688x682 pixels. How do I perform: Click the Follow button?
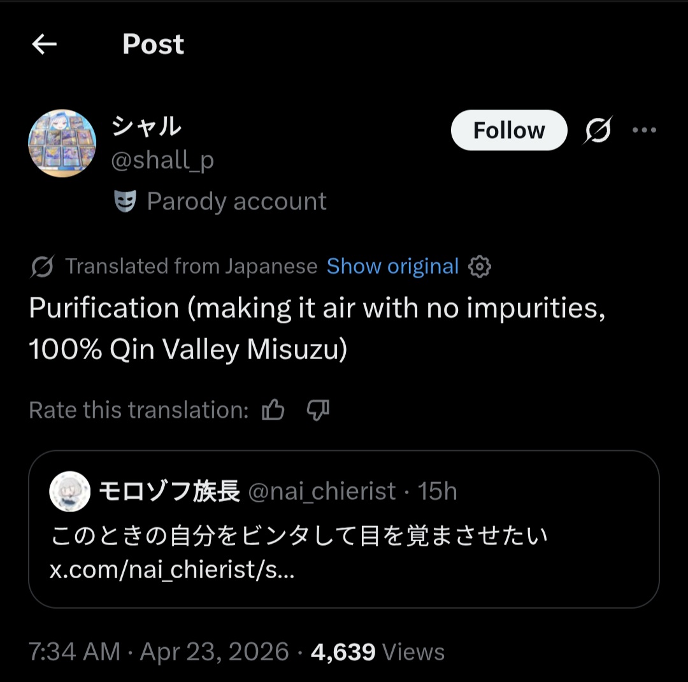508,131
